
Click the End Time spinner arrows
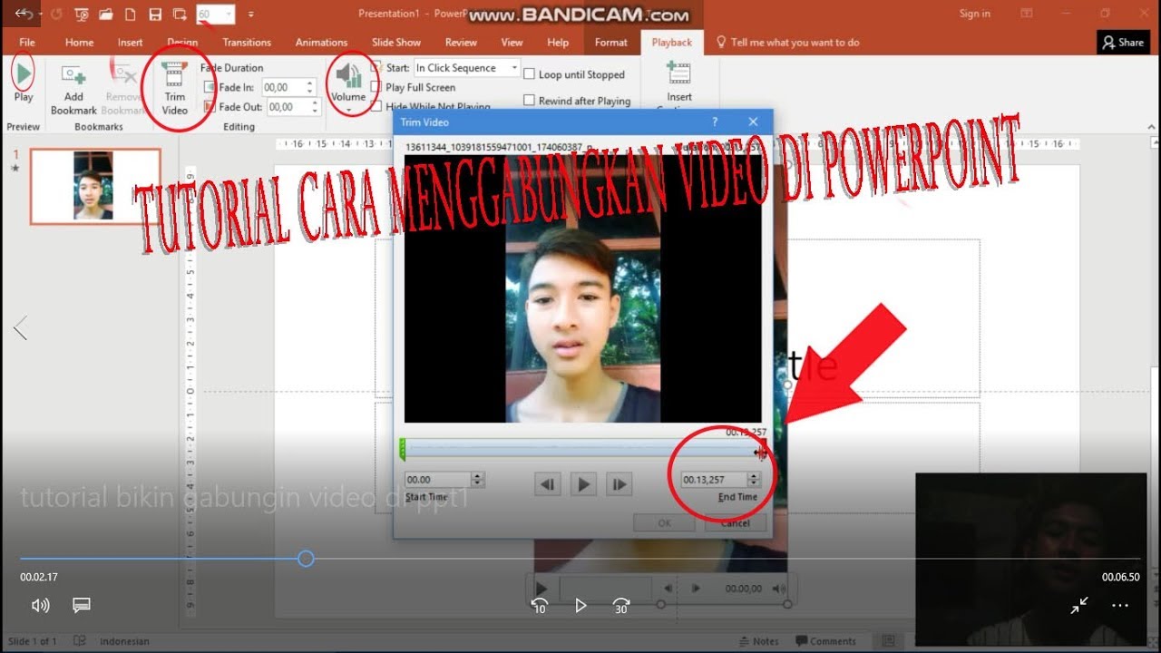click(754, 480)
